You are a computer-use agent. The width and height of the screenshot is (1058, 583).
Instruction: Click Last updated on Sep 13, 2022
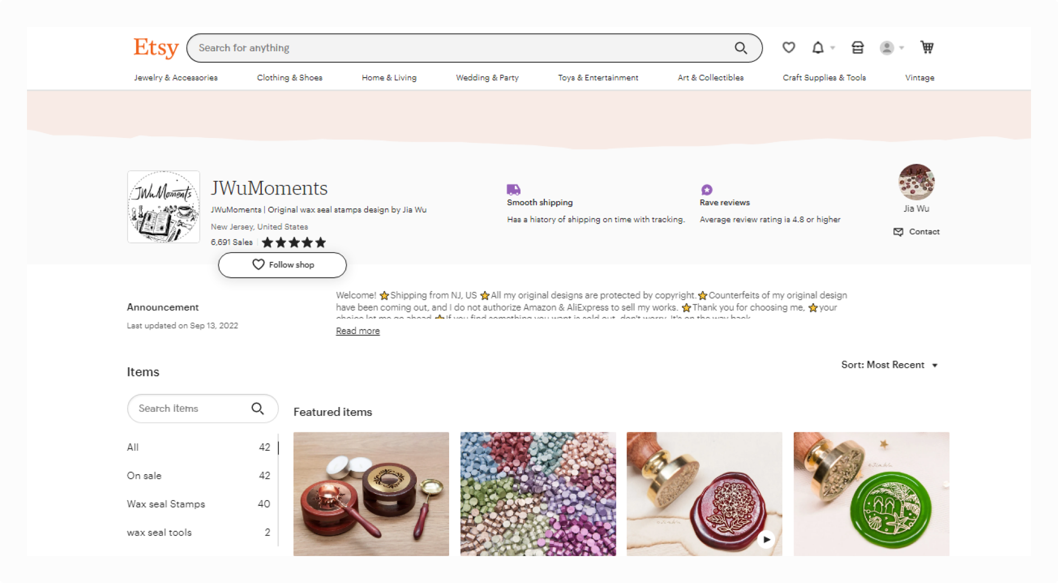coord(183,326)
